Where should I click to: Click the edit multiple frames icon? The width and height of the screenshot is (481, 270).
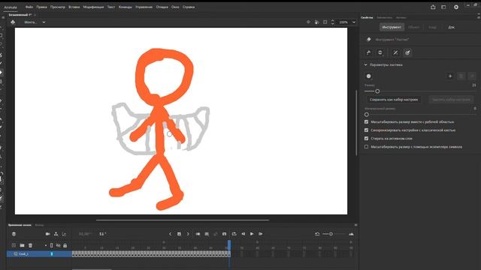[207, 234]
